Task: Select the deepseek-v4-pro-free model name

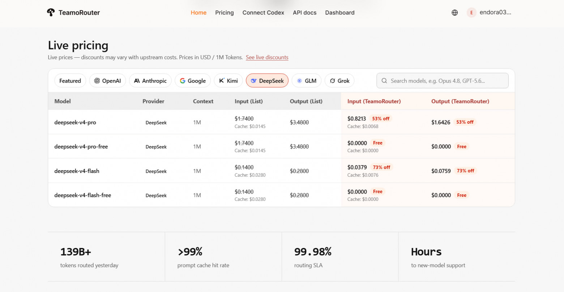Action: (x=81, y=147)
